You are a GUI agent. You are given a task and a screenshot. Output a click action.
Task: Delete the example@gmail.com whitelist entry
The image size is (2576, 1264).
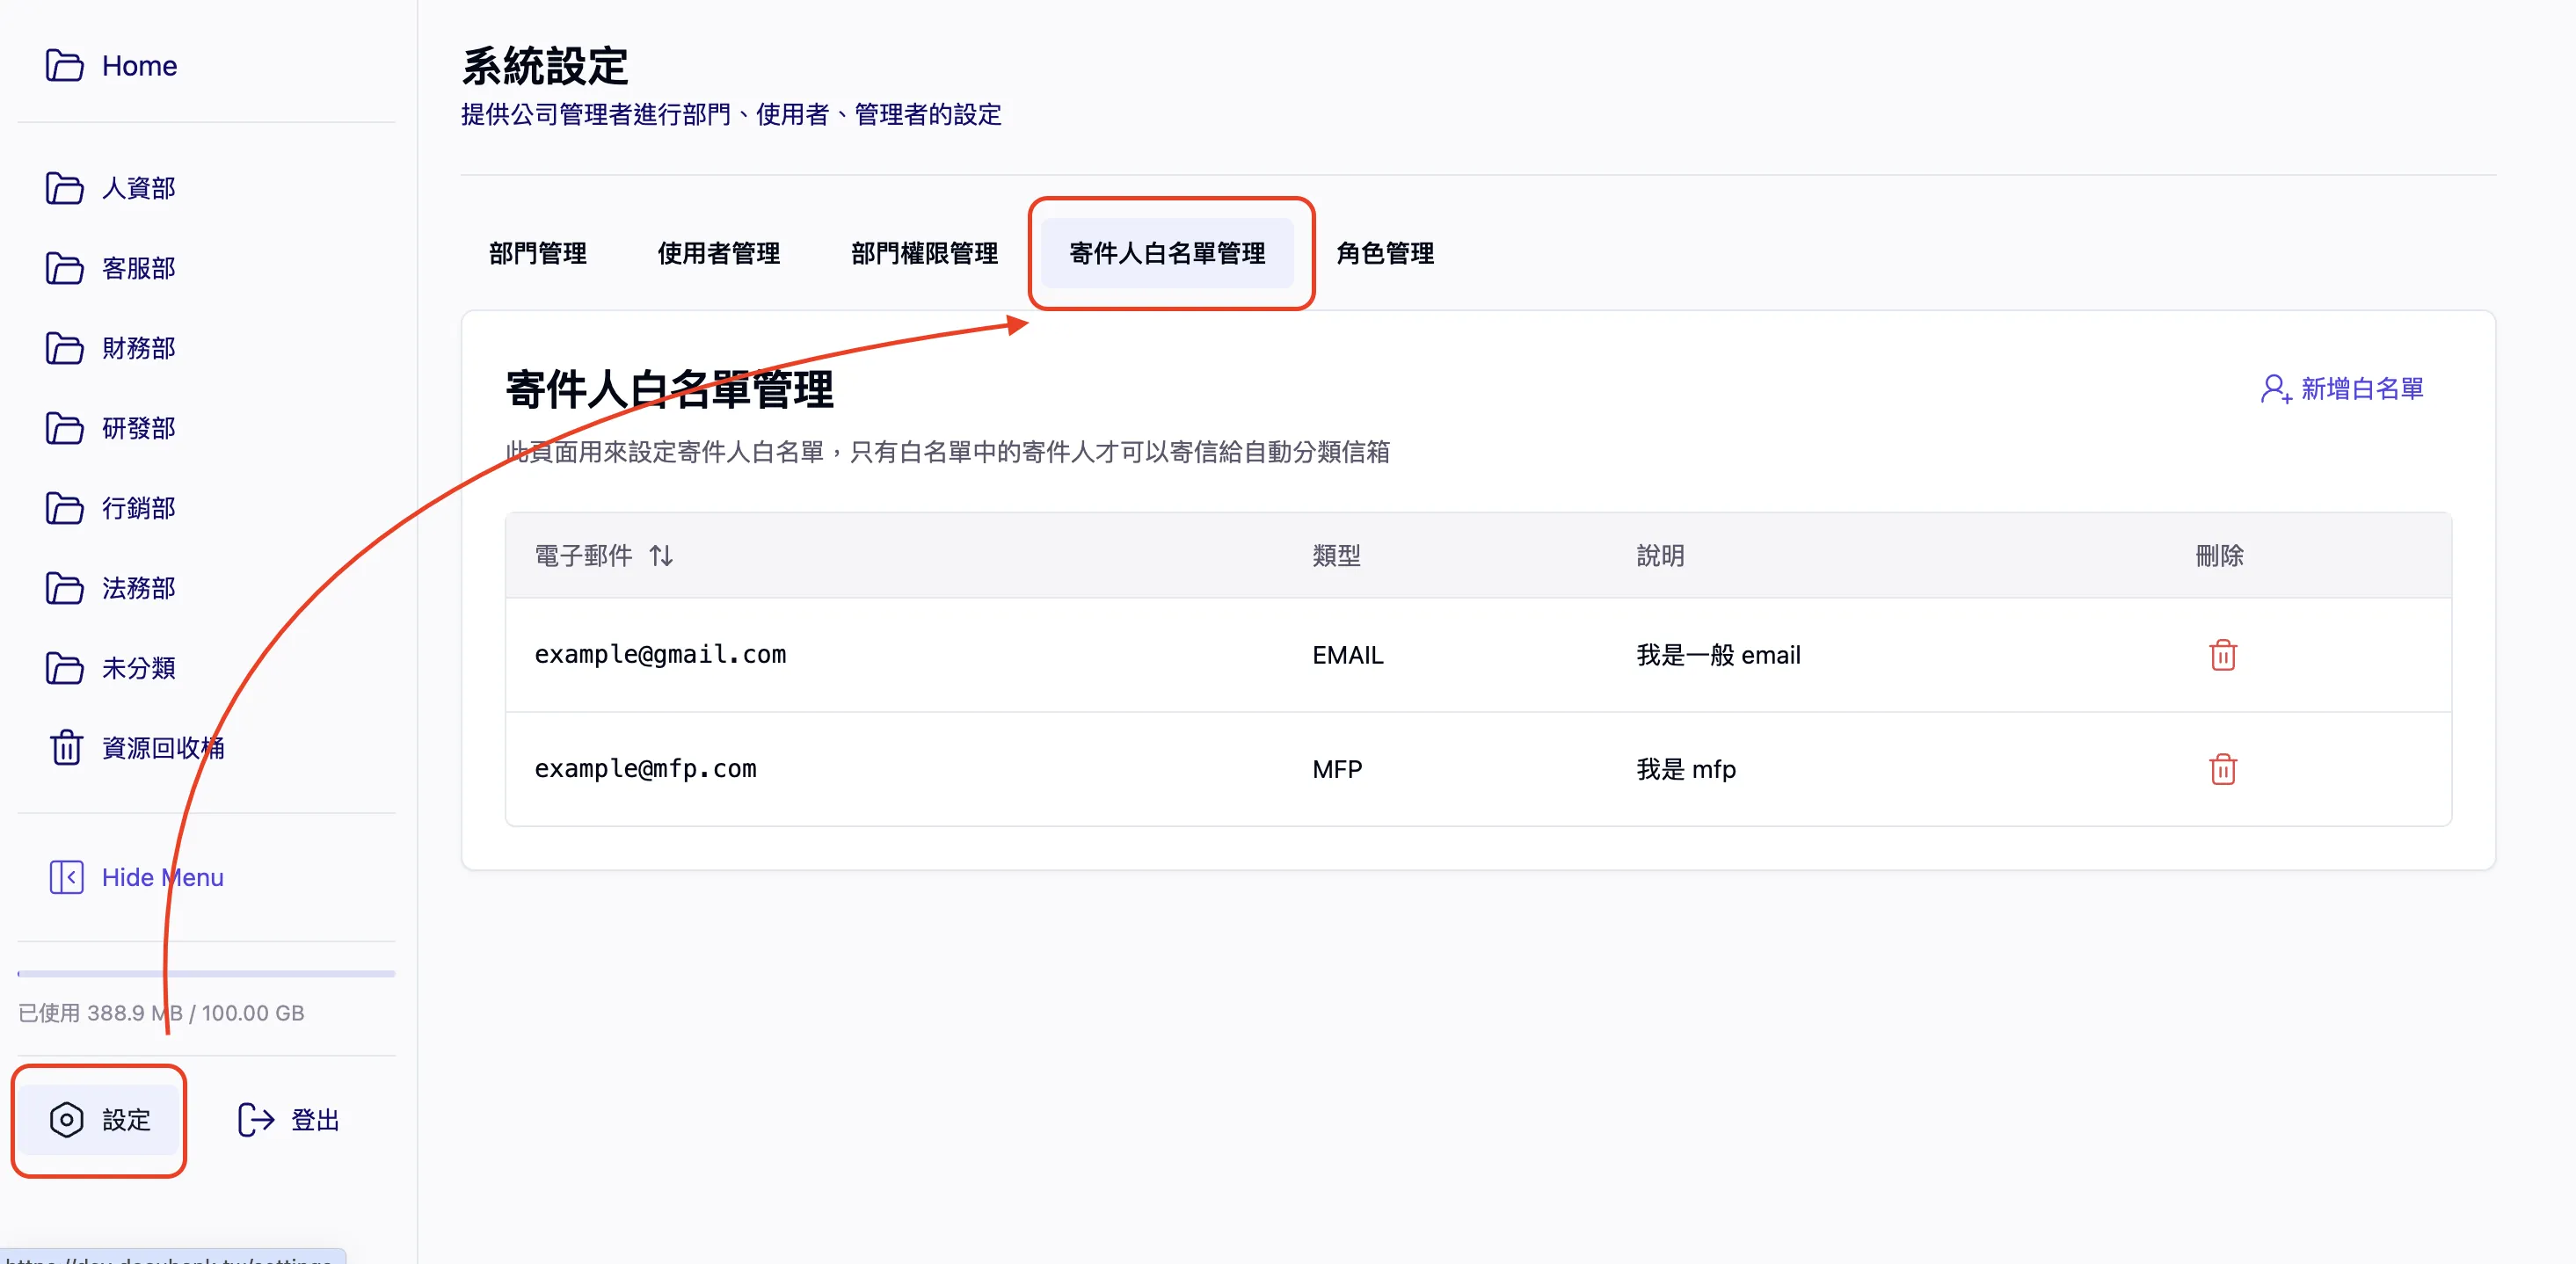[x=2223, y=655]
